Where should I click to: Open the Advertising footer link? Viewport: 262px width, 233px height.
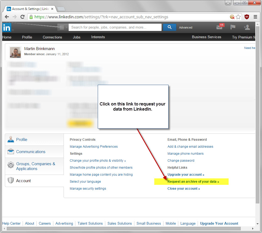[x=64, y=224]
